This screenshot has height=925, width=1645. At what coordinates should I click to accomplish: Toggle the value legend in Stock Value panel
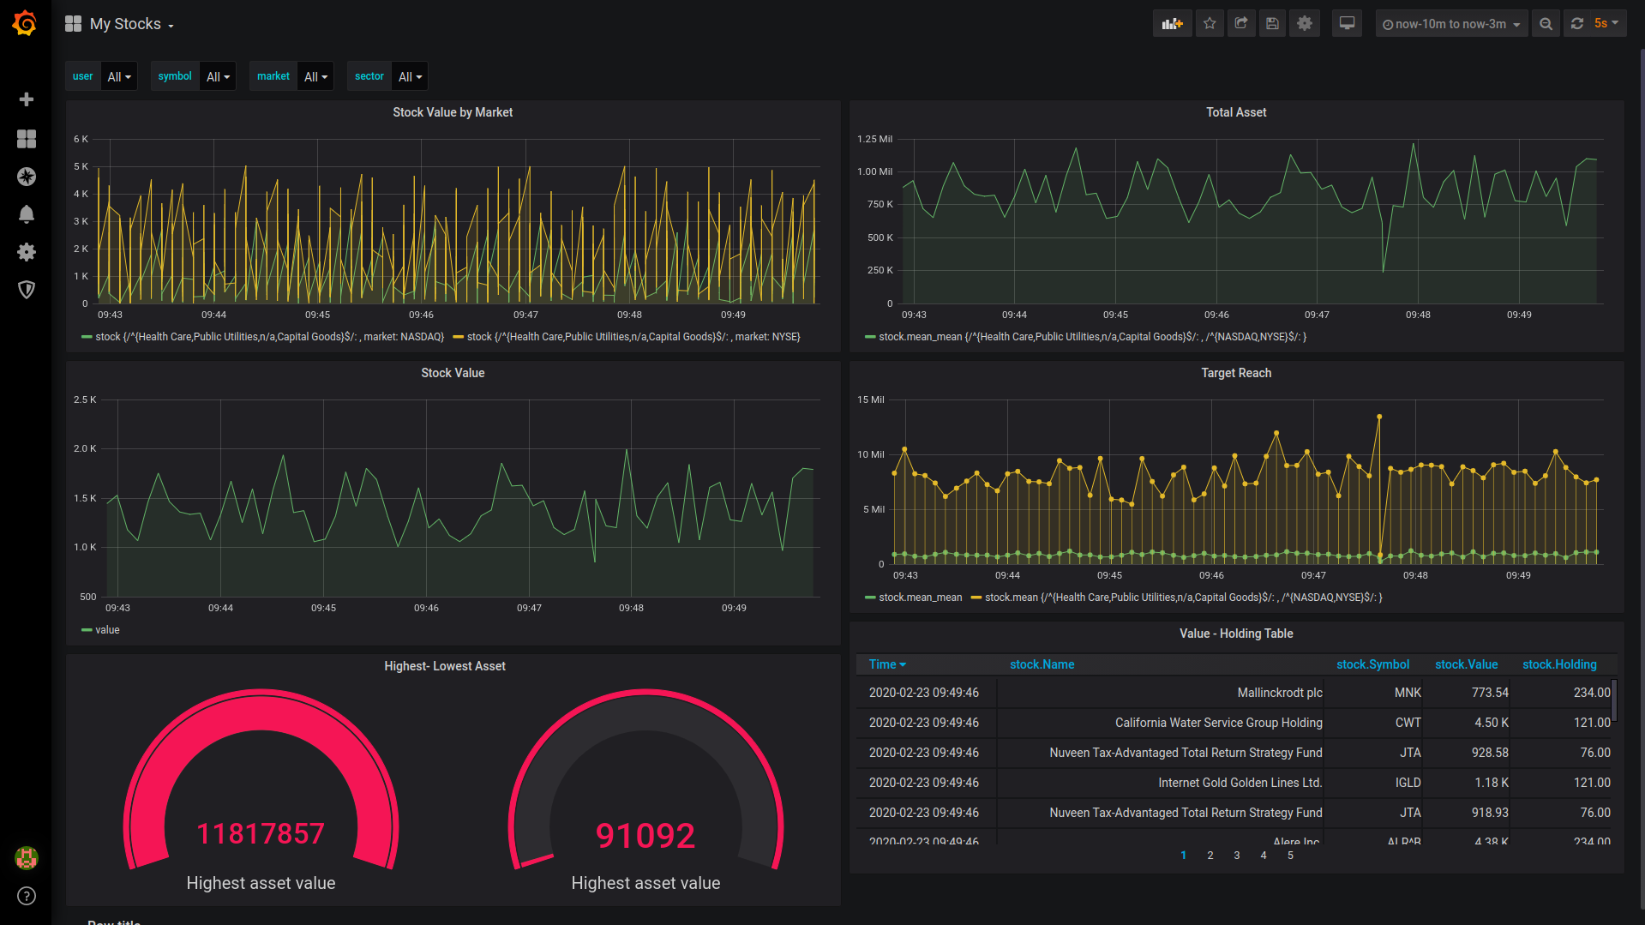tap(100, 630)
